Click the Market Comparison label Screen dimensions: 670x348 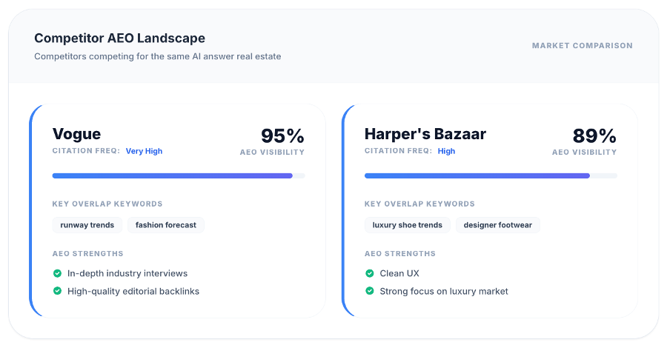(582, 46)
